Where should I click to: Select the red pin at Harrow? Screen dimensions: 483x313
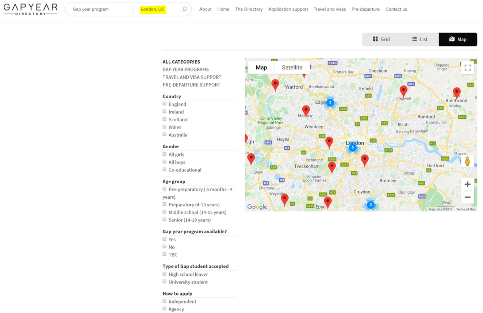(306, 111)
